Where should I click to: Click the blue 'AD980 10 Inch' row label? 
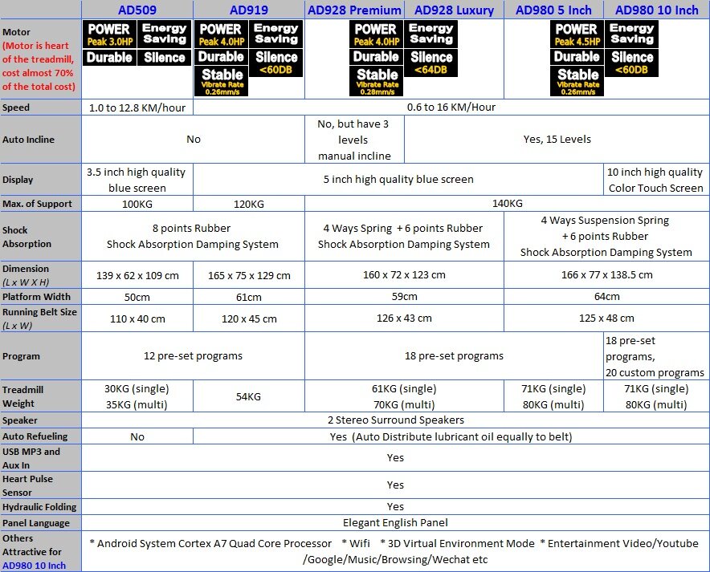click(34, 566)
